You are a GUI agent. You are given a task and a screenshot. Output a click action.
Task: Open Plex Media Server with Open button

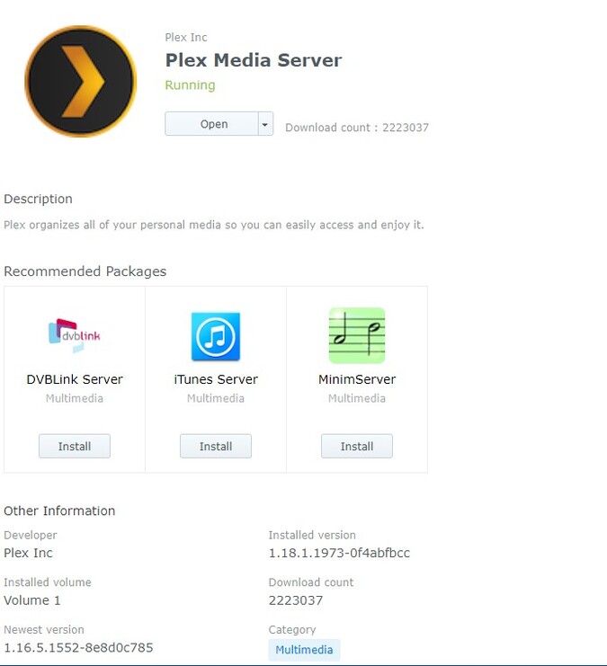pyautogui.click(x=211, y=124)
